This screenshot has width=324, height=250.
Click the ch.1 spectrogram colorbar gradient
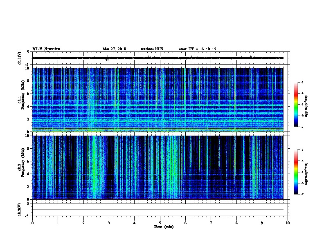click(x=296, y=105)
